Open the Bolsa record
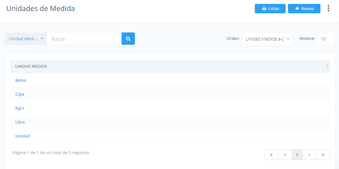339x169 pixels. (x=21, y=80)
